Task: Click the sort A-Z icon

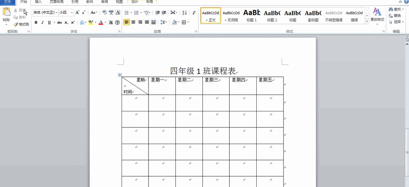Action: (184, 13)
